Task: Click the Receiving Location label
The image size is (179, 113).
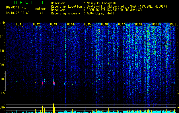Action: pos(66,6)
